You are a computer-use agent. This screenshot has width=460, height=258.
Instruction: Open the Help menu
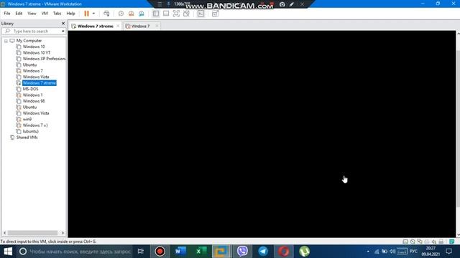(x=70, y=14)
